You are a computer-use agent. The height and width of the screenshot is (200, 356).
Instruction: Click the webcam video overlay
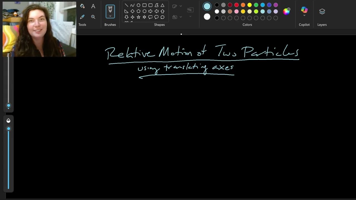pyautogui.click(x=39, y=29)
